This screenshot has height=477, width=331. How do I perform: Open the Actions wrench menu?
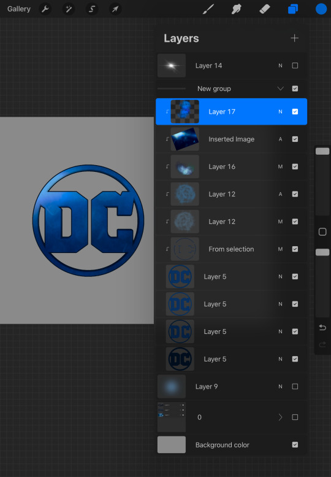coord(45,9)
